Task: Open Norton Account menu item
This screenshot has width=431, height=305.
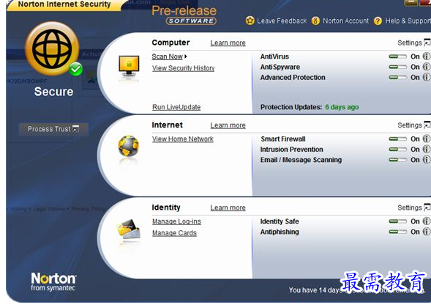Action: pos(346,21)
